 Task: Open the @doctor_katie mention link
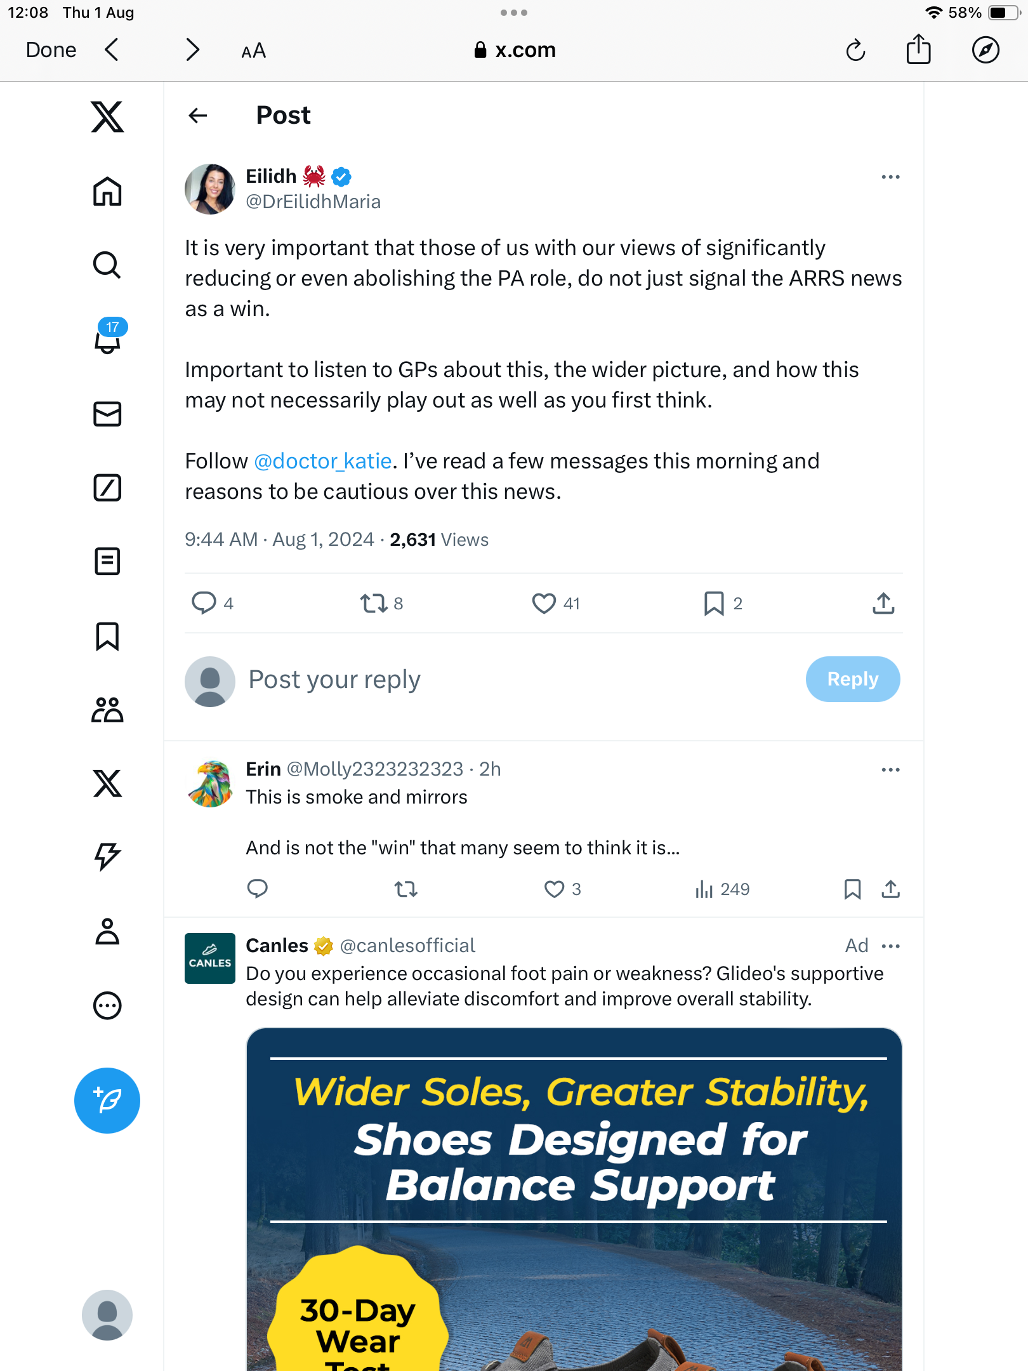pos(322,461)
